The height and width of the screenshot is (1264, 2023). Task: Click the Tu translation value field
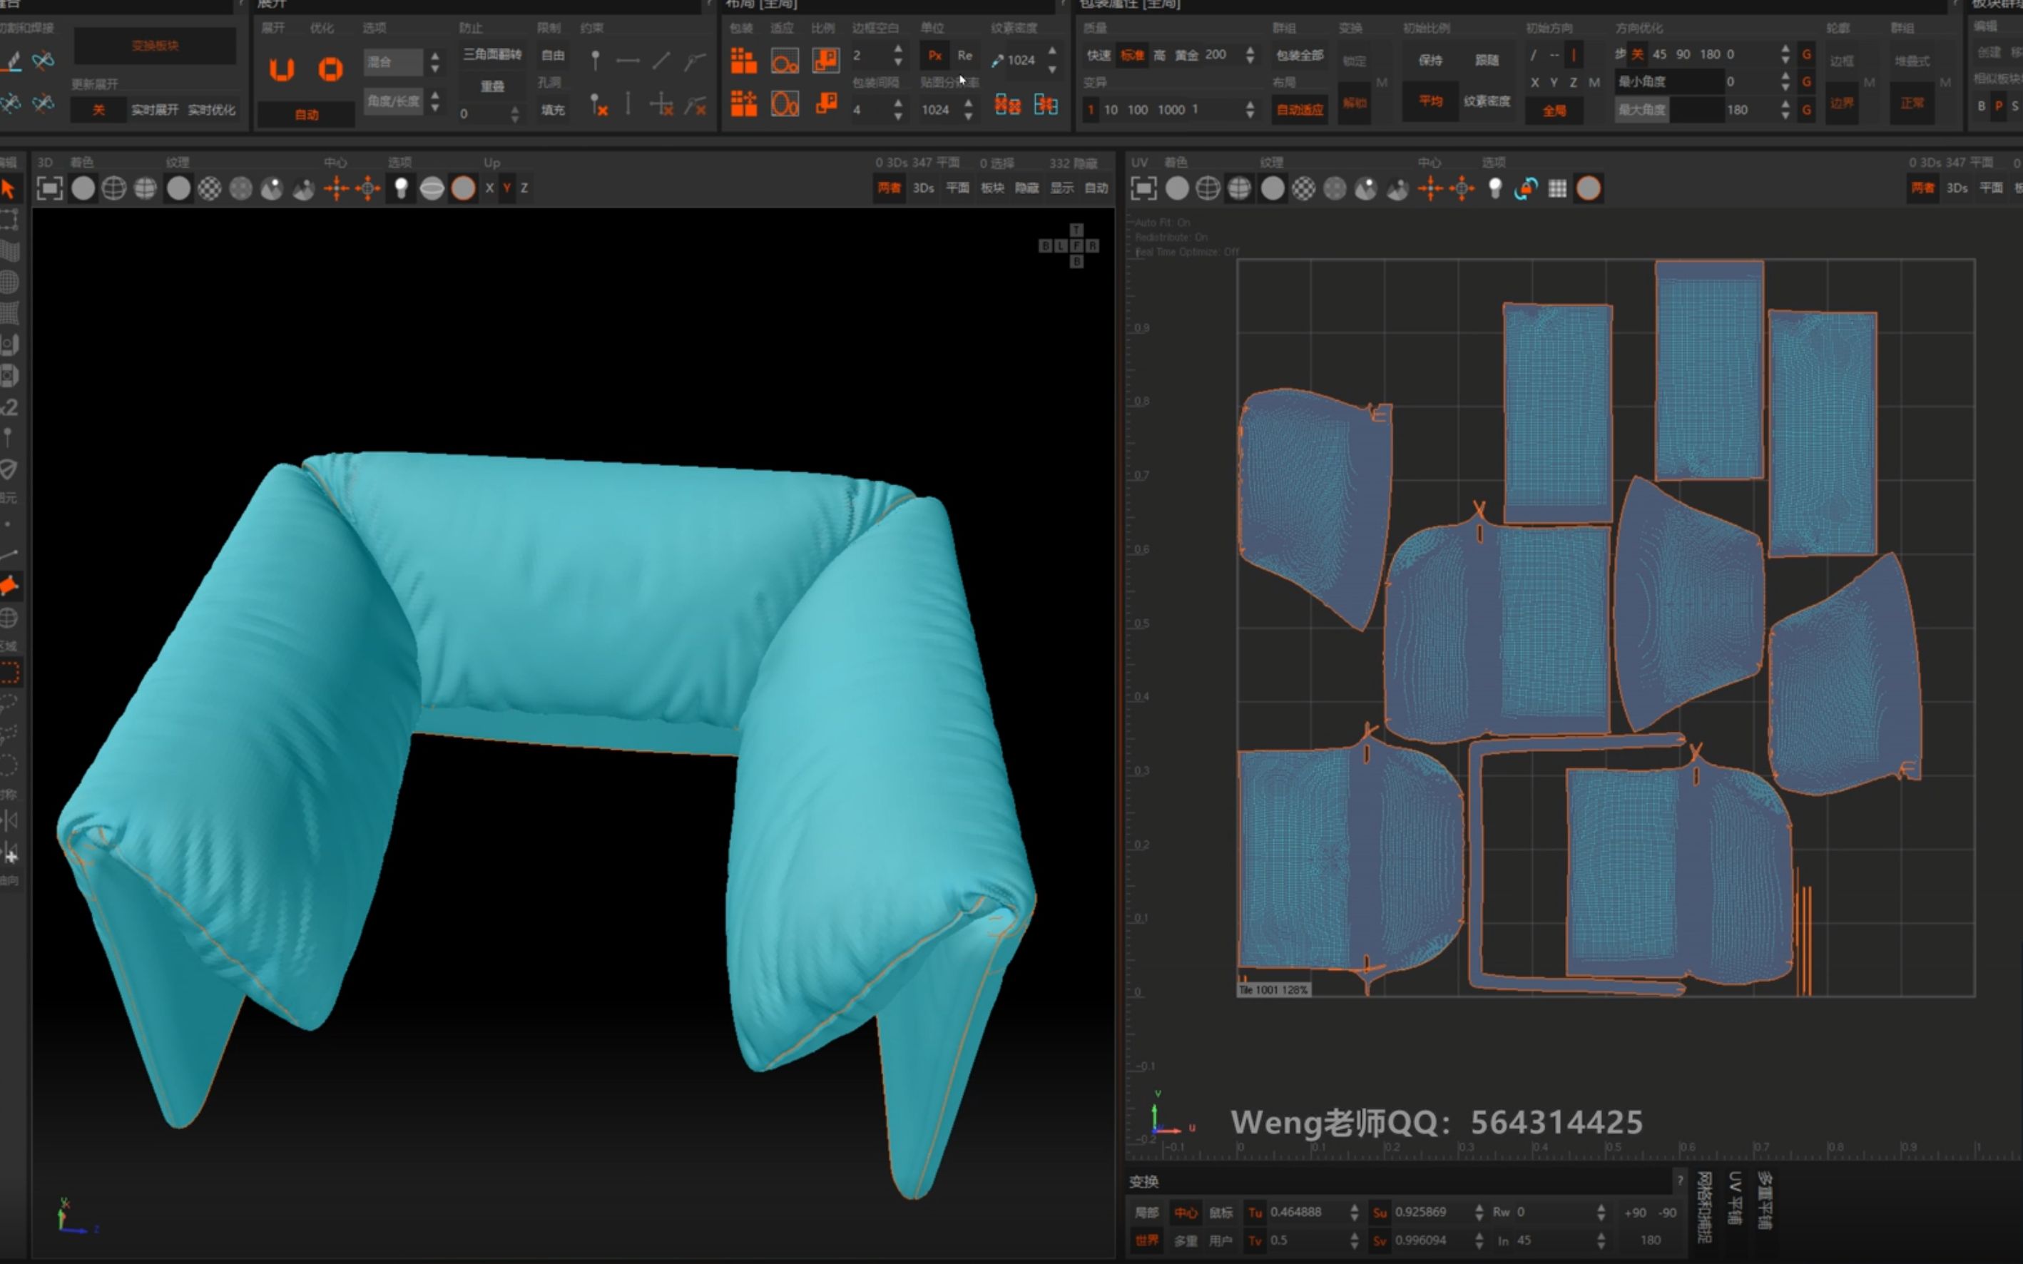pyautogui.click(x=1304, y=1212)
